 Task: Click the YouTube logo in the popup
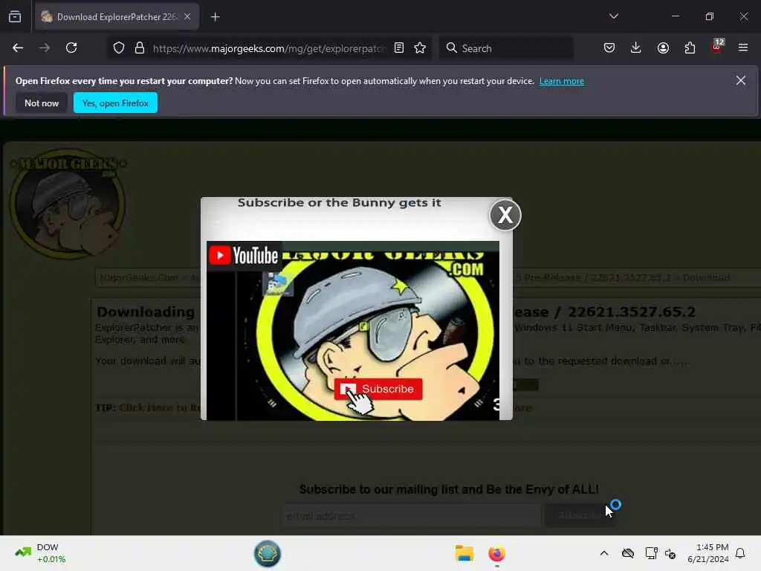click(x=244, y=256)
